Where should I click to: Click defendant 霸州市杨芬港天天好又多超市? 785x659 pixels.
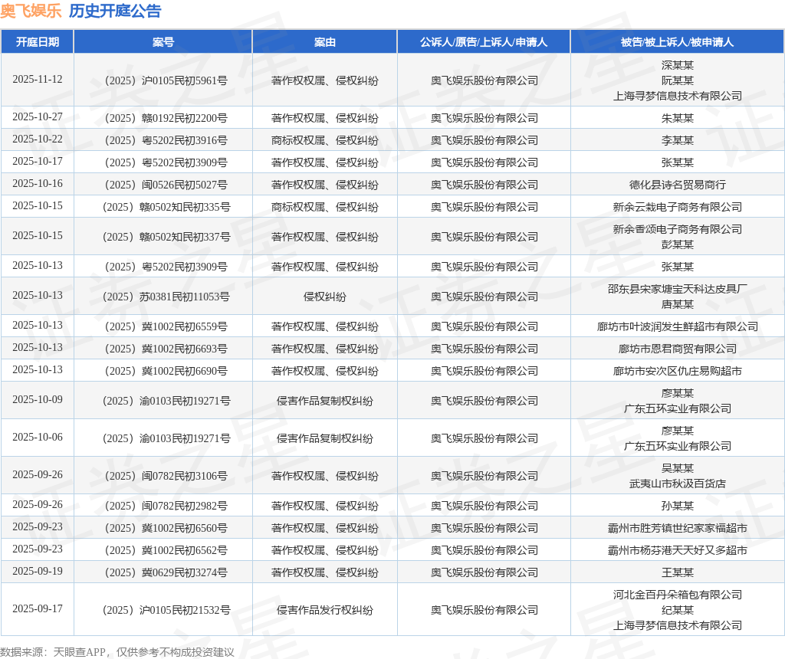(x=678, y=550)
